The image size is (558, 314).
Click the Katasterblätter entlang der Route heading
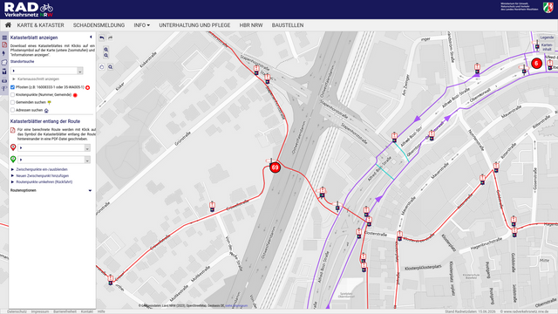(45, 121)
